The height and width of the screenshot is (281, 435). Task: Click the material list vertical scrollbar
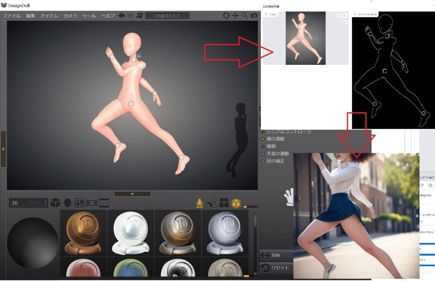pyautogui.click(x=255, y=243)
